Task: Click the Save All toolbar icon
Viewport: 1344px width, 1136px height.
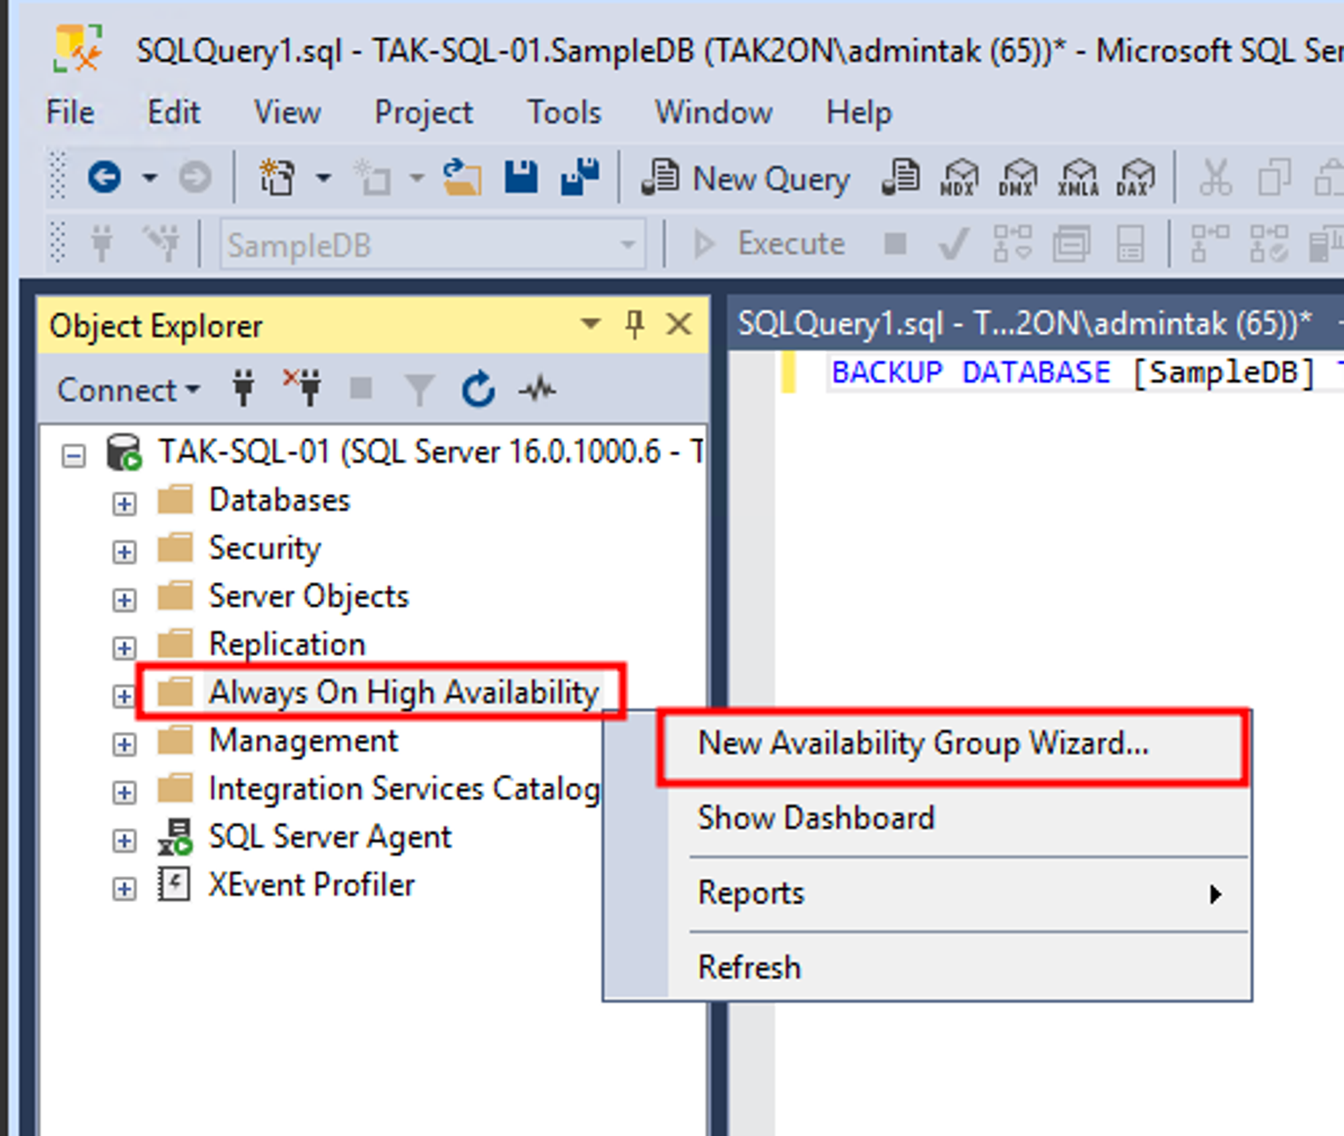Action: (x=579, y=178)
